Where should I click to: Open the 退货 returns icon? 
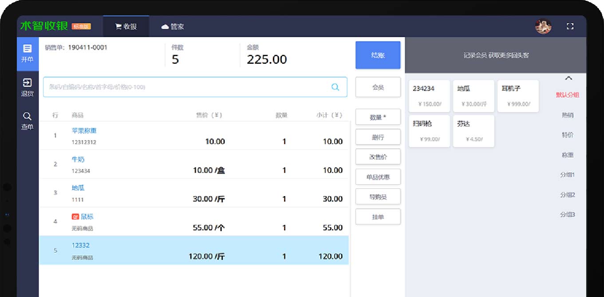coord(28,87)
